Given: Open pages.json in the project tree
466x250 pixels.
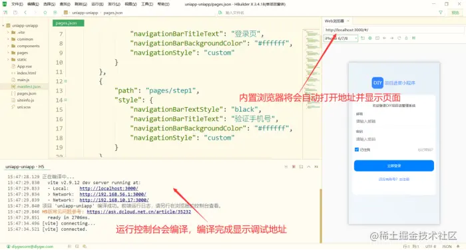Looking at the screenshot, I should point(27,94).
